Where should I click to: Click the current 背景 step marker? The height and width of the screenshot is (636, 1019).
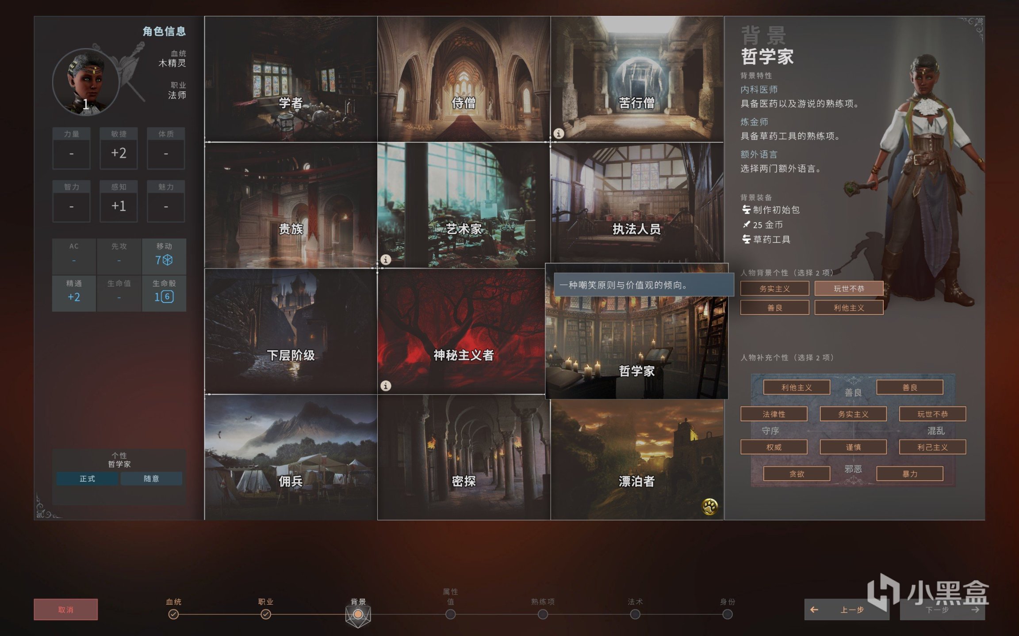click(x=358, y=614)
